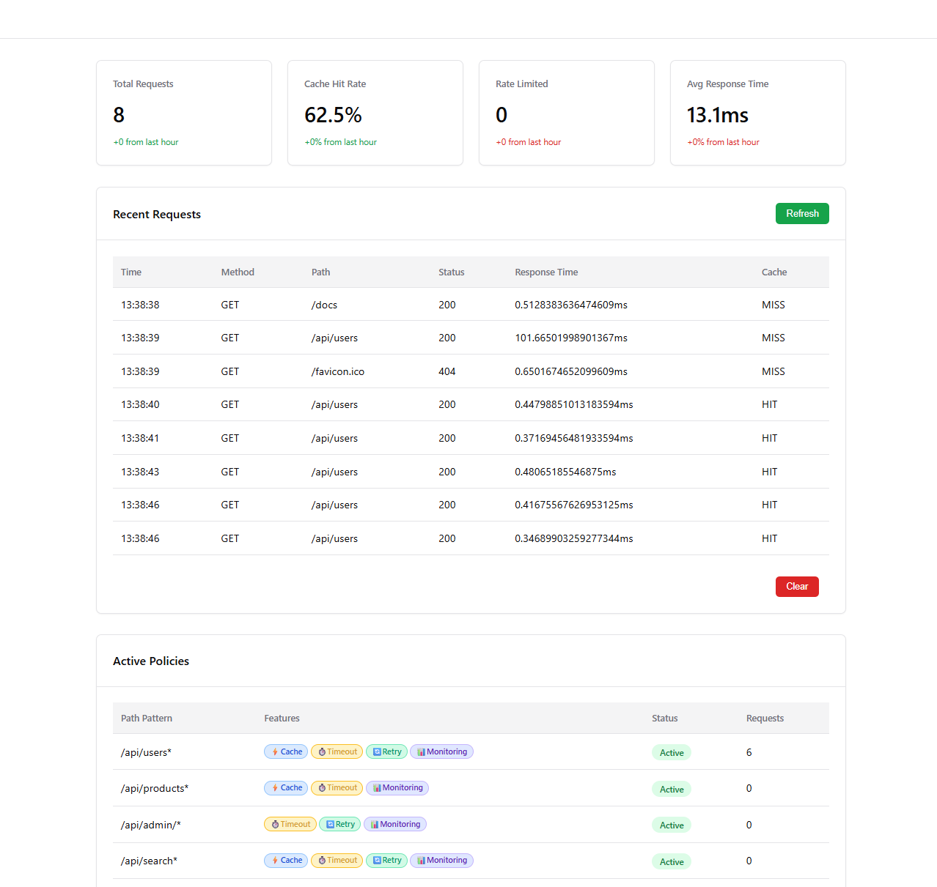
Task: Click the 13:38:38 time cell
Action: click(x=140, y=305)
